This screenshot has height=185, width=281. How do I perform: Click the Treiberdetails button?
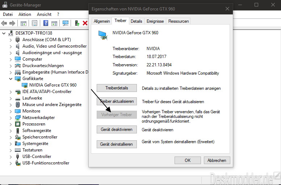click(117, 88)
